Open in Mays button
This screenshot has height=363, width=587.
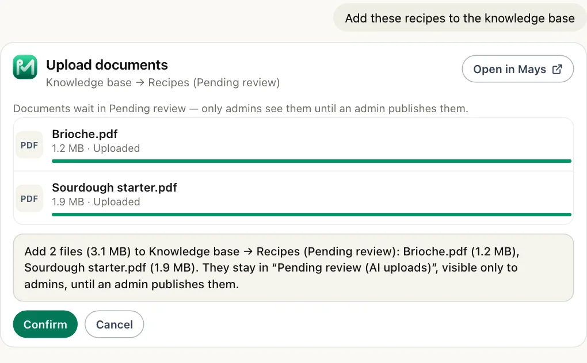pyautogui.click(x=518, y=69)
